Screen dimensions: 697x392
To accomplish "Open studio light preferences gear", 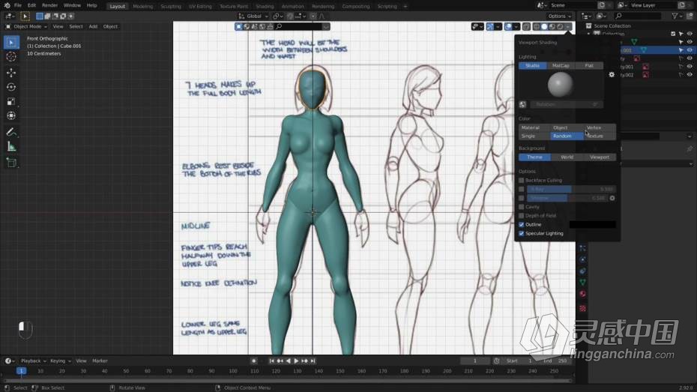I will pyautogui.click(x=612, y=75).
